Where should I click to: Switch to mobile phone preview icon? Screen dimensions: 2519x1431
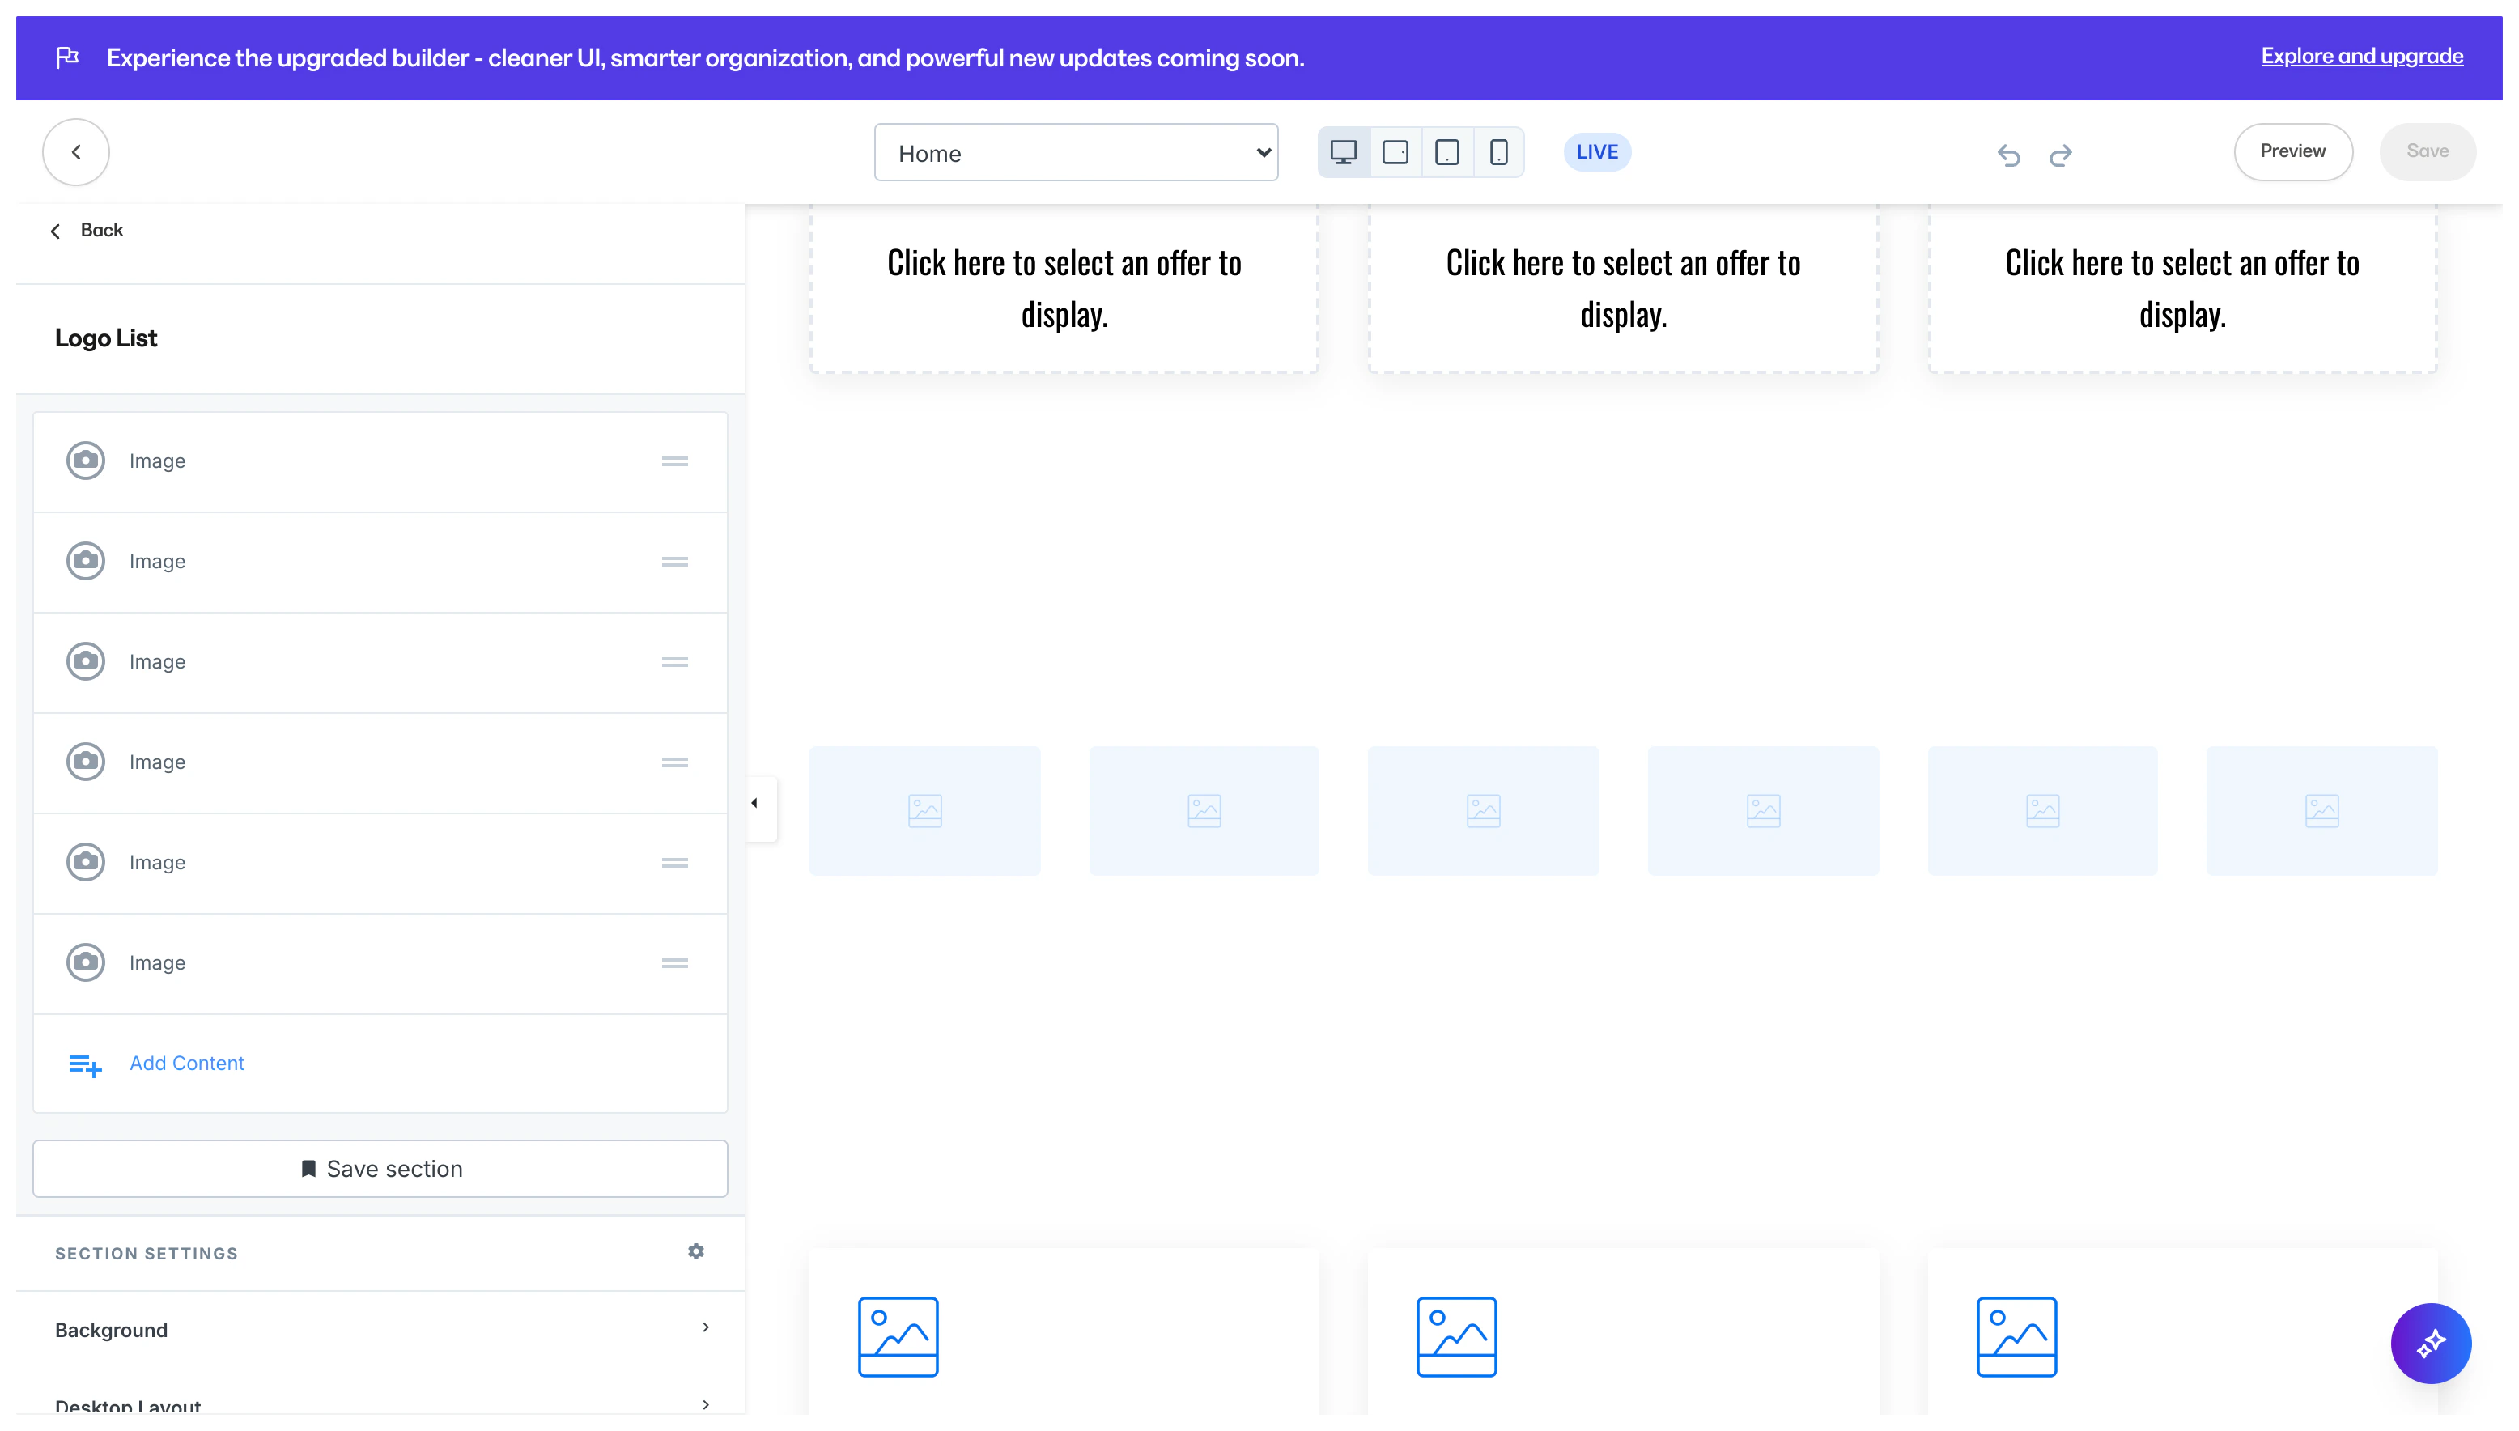click(x=1497, y=152)
